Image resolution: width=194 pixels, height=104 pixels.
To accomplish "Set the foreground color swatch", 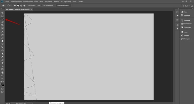I will pos(2,84).
